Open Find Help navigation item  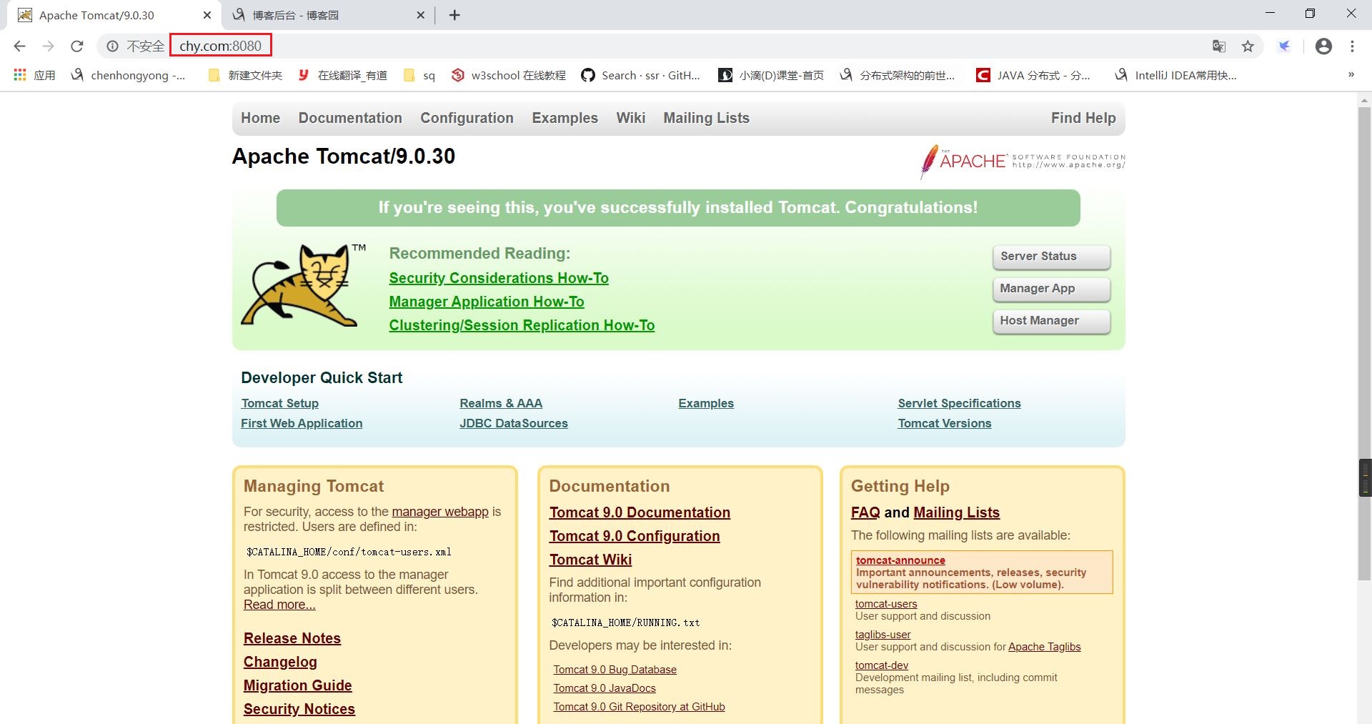[1083, 118]
